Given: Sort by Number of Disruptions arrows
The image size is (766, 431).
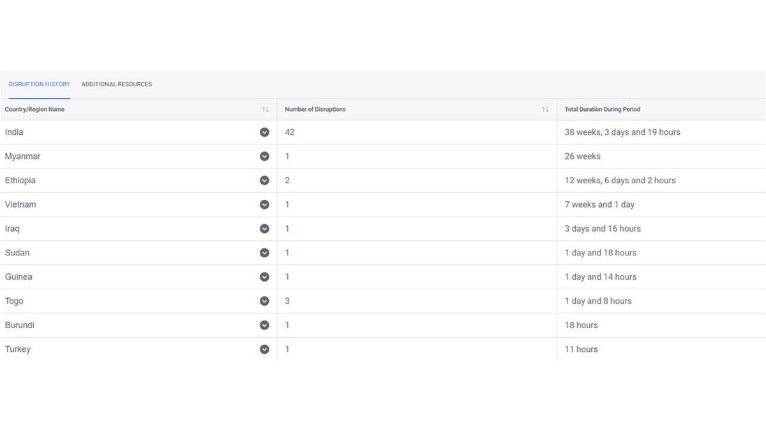Looking at the screenshot, I should 545,110.
